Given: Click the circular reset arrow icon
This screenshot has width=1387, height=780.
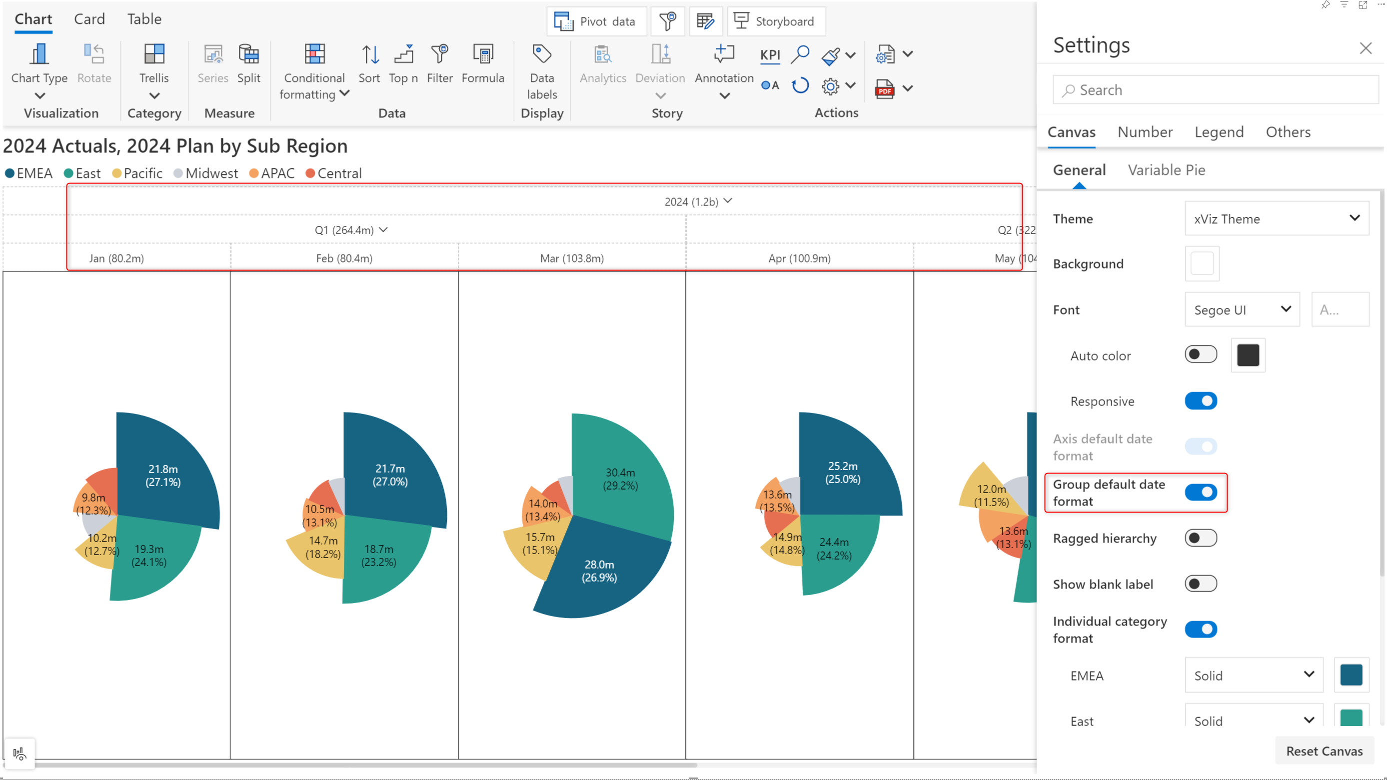Looking at the screenshot, I should click(800, 85).
